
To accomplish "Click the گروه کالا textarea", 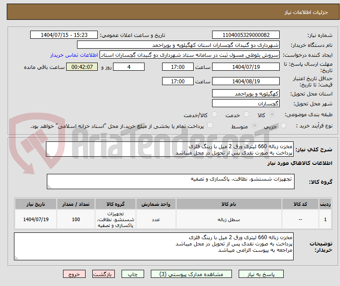I will 170,181.
